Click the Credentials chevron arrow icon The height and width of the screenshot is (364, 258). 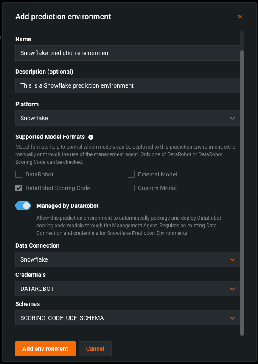click(233, 289)
